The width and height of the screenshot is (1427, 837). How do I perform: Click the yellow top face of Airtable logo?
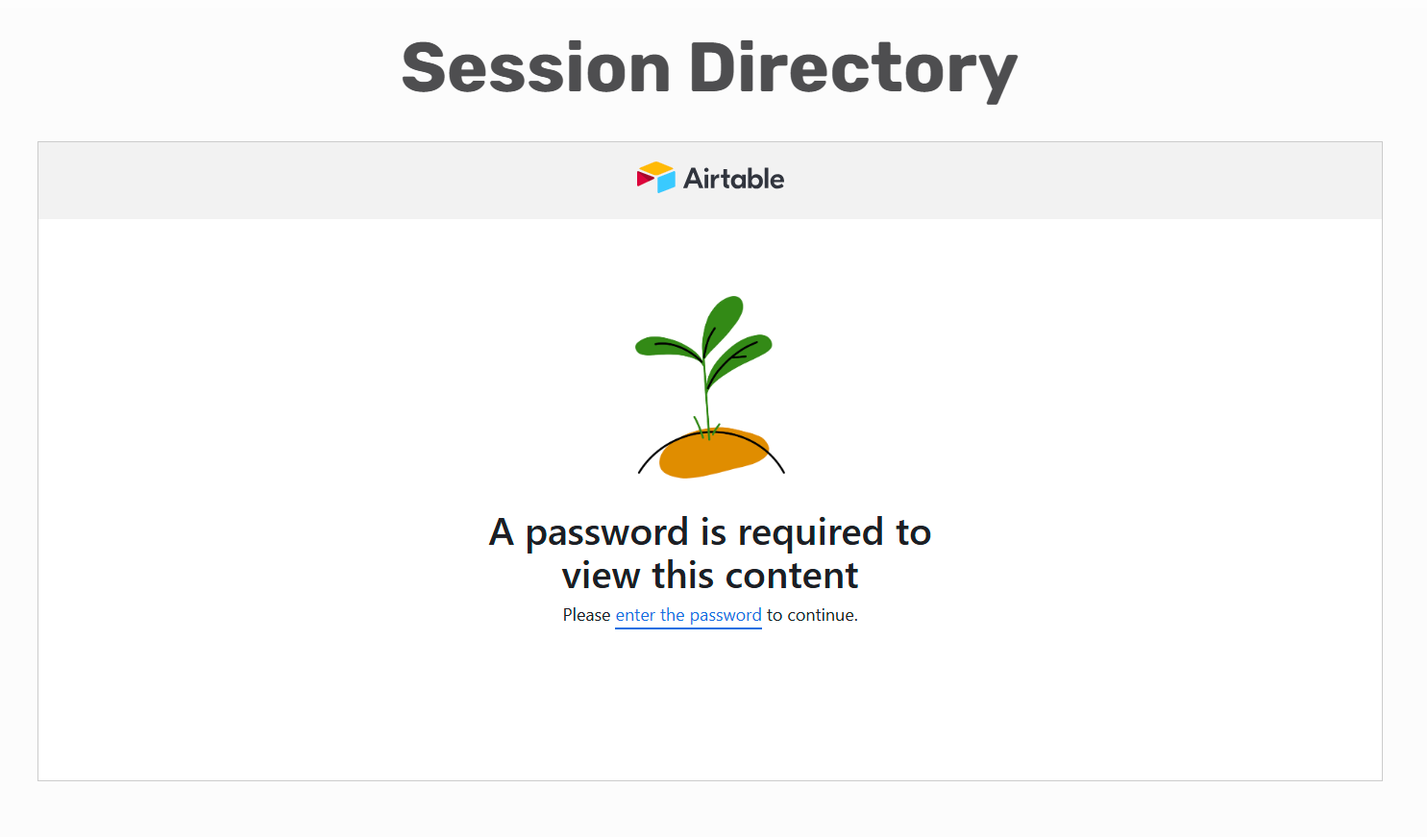656,169
